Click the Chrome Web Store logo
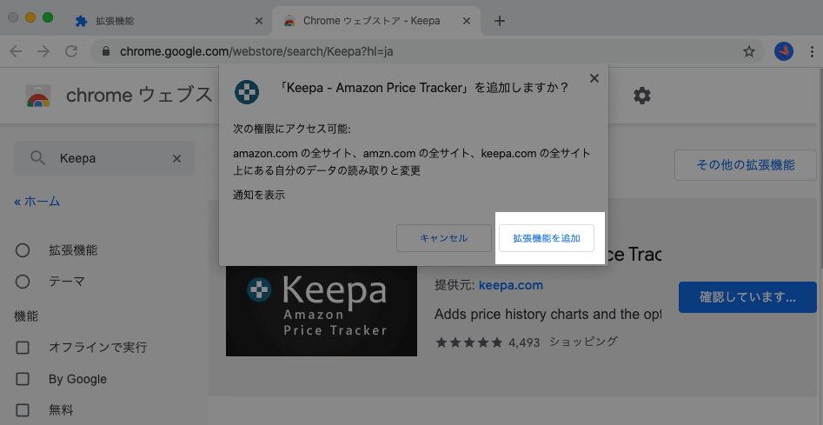This screenshot has width=823, height=425. (37, 96)
